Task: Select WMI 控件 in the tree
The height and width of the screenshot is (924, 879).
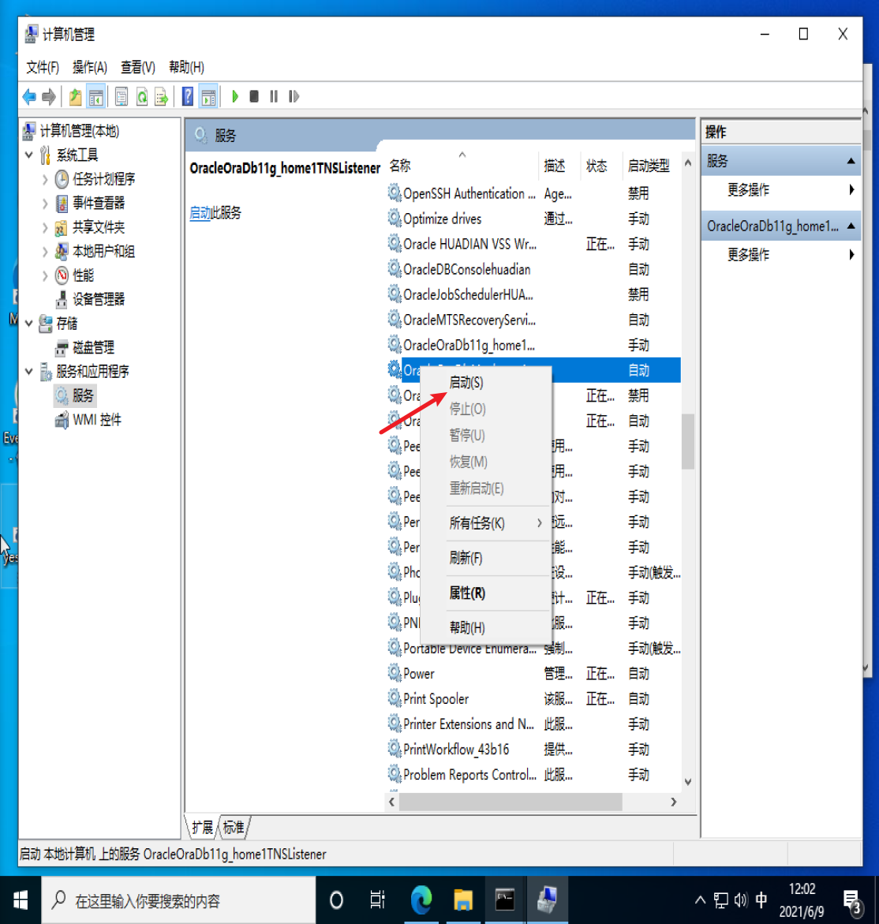Action: point(96,420)
